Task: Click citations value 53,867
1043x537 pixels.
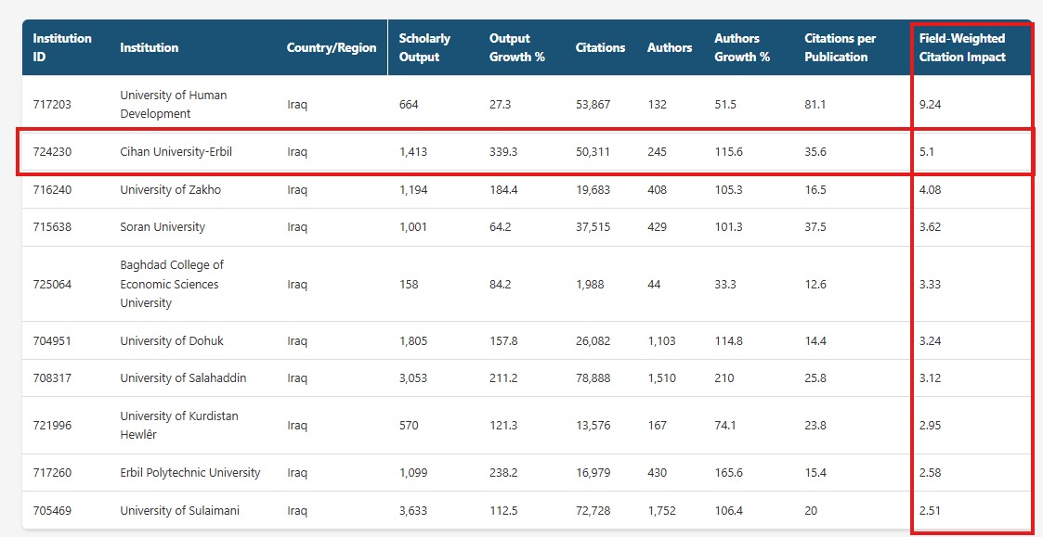Action: [593, 105]
